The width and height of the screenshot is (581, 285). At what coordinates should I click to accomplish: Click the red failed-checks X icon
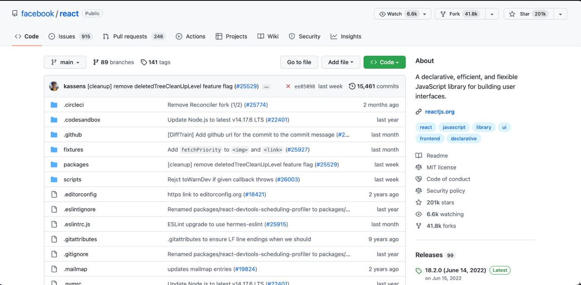tap(288, 86)
